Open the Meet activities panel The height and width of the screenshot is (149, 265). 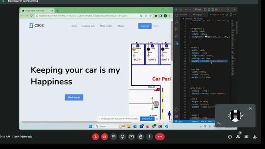pos(255,137)
